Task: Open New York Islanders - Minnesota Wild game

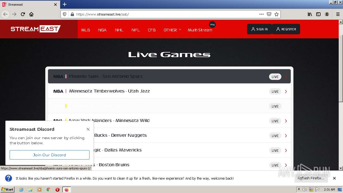Action: coord(169,121)
